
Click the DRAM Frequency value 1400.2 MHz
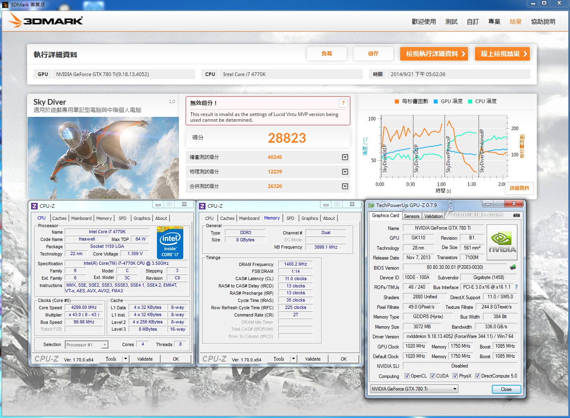coord(295,264)
